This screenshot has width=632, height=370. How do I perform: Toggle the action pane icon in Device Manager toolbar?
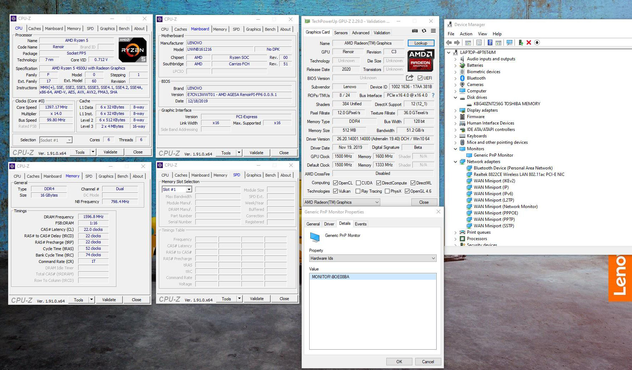click(498, 42)
